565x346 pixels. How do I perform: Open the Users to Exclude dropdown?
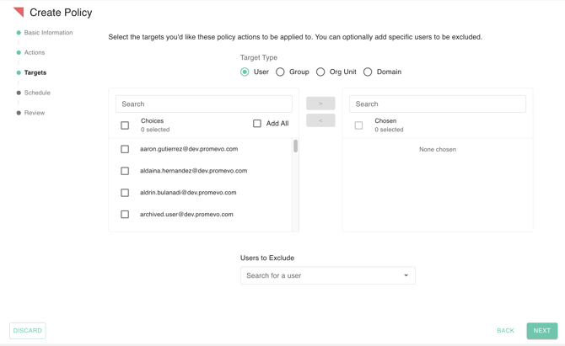(327, 275)
